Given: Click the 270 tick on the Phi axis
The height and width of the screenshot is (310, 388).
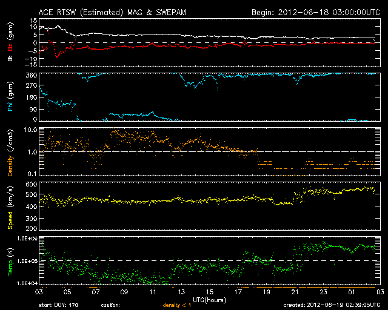Looking at the screenshot, I should [x=32, y=86].
